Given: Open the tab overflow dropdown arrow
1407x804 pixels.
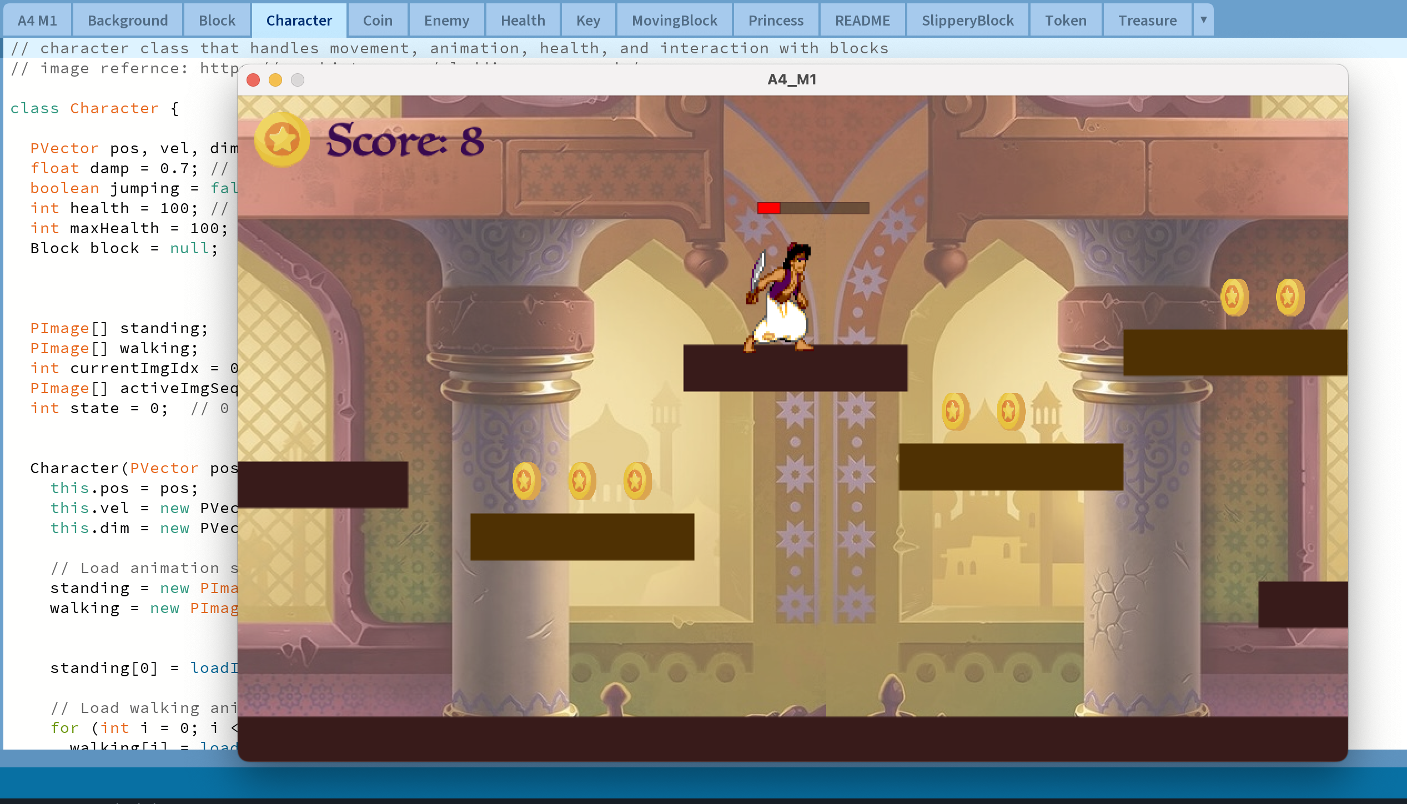Looking at the screenshot, I should click(1203, 20).
